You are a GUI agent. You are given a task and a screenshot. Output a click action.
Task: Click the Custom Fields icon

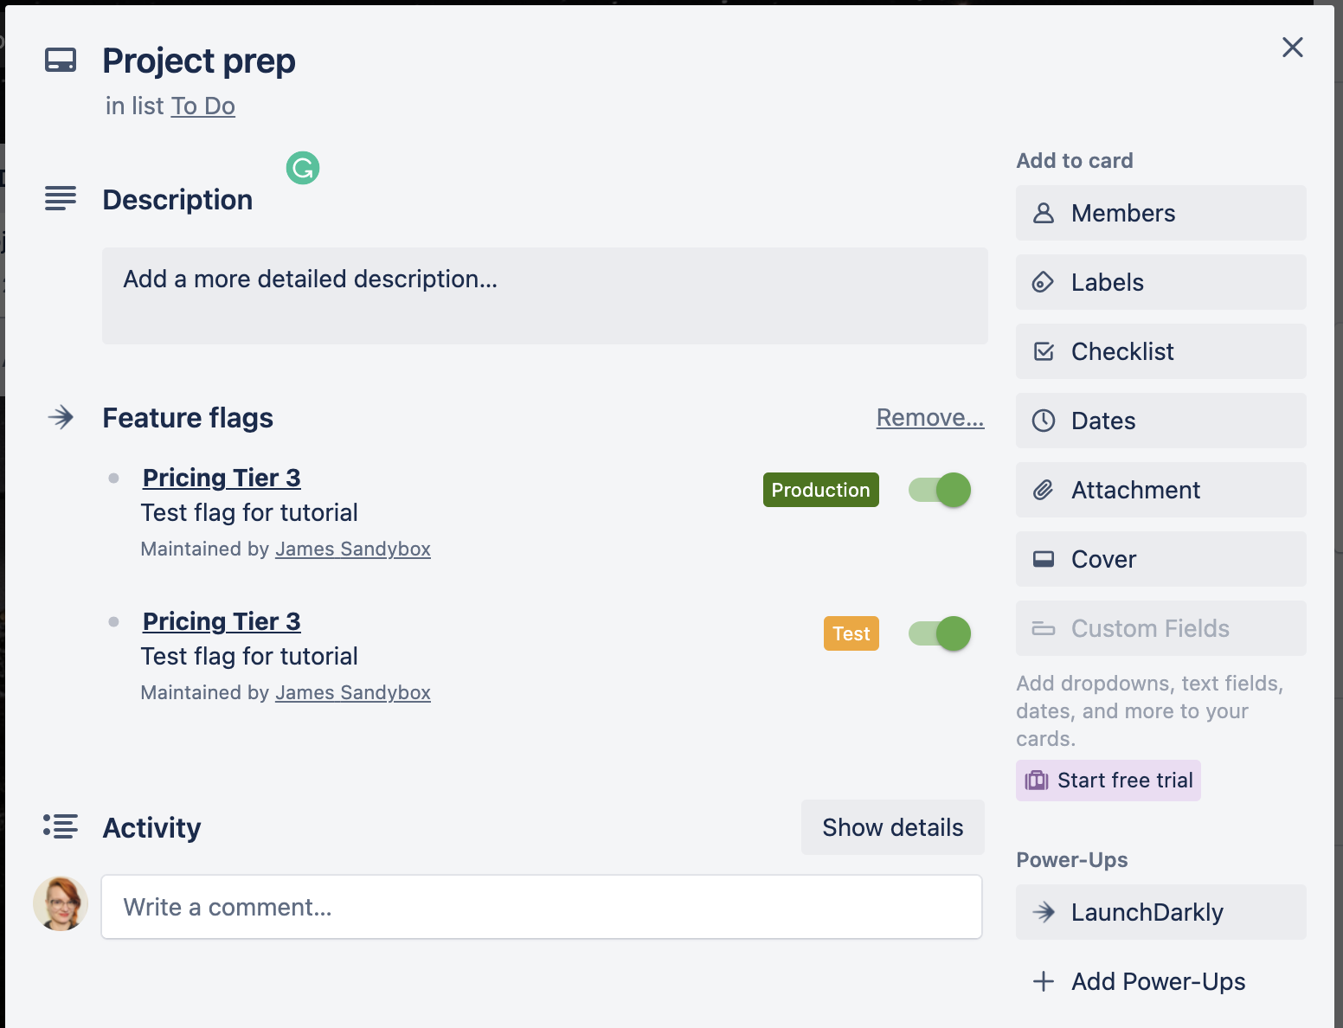pyautogui.click(x=1044, y=628)
